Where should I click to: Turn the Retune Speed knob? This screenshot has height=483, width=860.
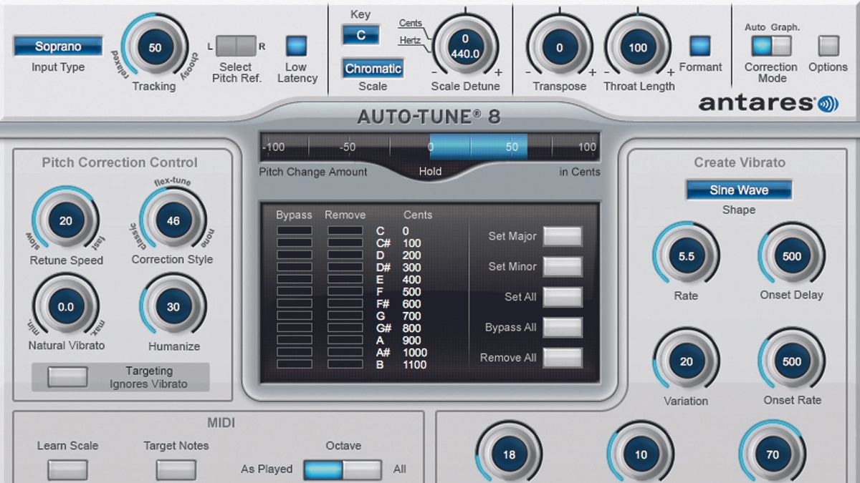[64, 222]
